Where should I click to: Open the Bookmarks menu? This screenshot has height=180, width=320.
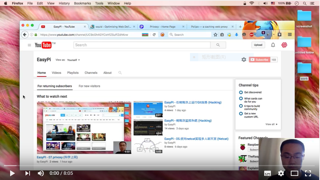coord(82,3)
